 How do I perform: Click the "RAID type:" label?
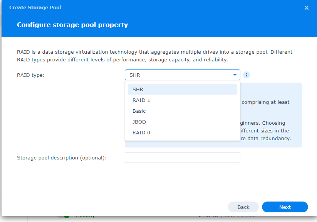click(x=31, y=75)
